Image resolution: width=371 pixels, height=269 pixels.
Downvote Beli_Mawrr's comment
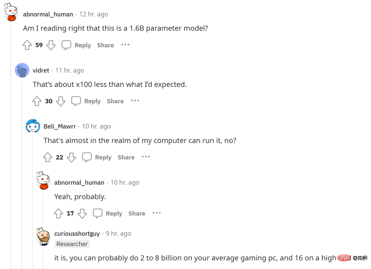71,157
